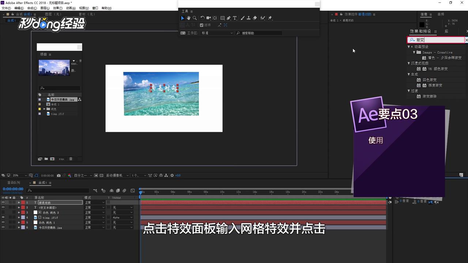Click the 搜索帮助 search help field
The image size is (468, 263).
click(x=259, y=33)
